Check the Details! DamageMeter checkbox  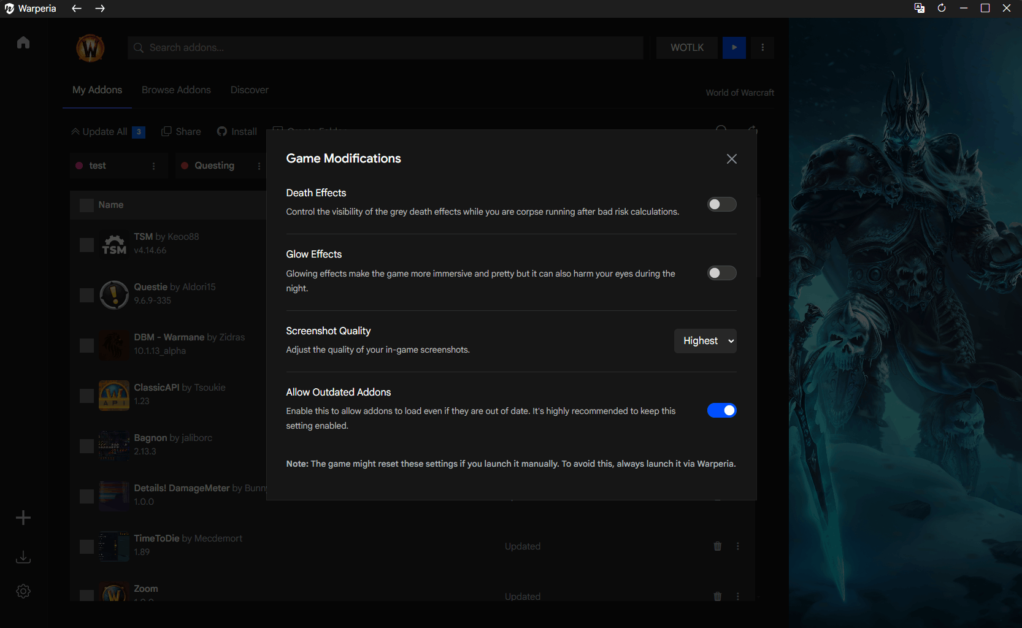pyautogui.click(x=86, y=497)
